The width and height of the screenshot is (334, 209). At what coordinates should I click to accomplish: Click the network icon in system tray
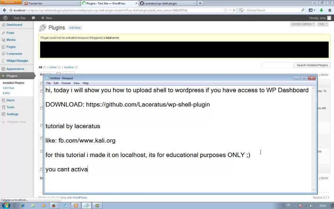coord(306,206)
